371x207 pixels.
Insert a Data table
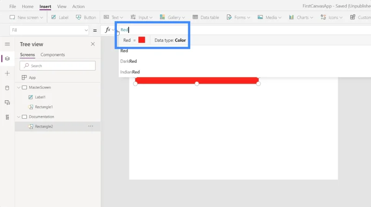click(206, 17)
